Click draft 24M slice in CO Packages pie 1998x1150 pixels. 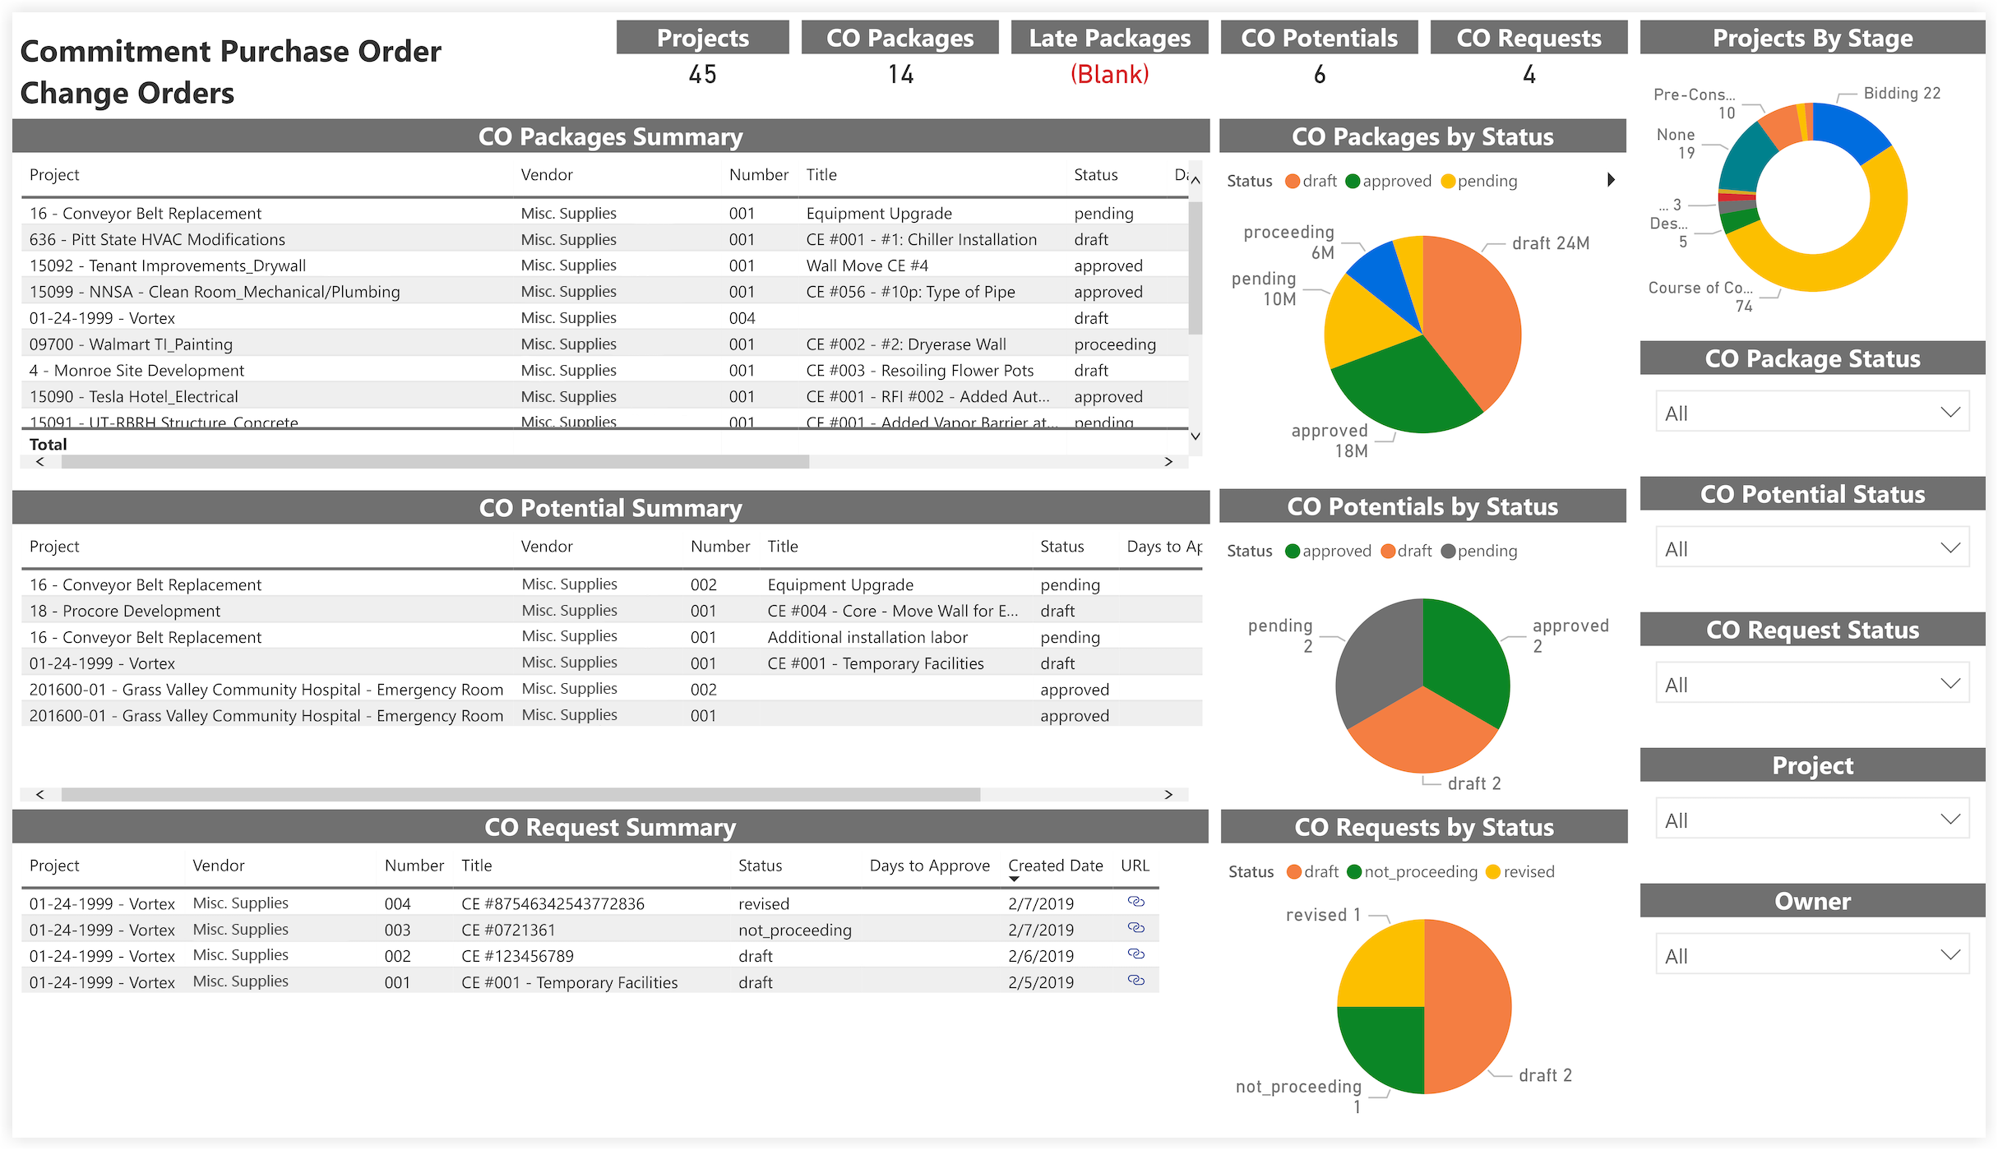click(x=1472, y=321)
